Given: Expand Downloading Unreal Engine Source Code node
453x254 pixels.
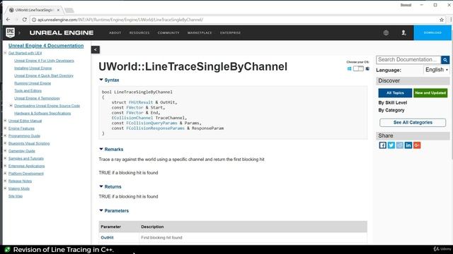Looking at the screenshot, I should tap(11, 106).
